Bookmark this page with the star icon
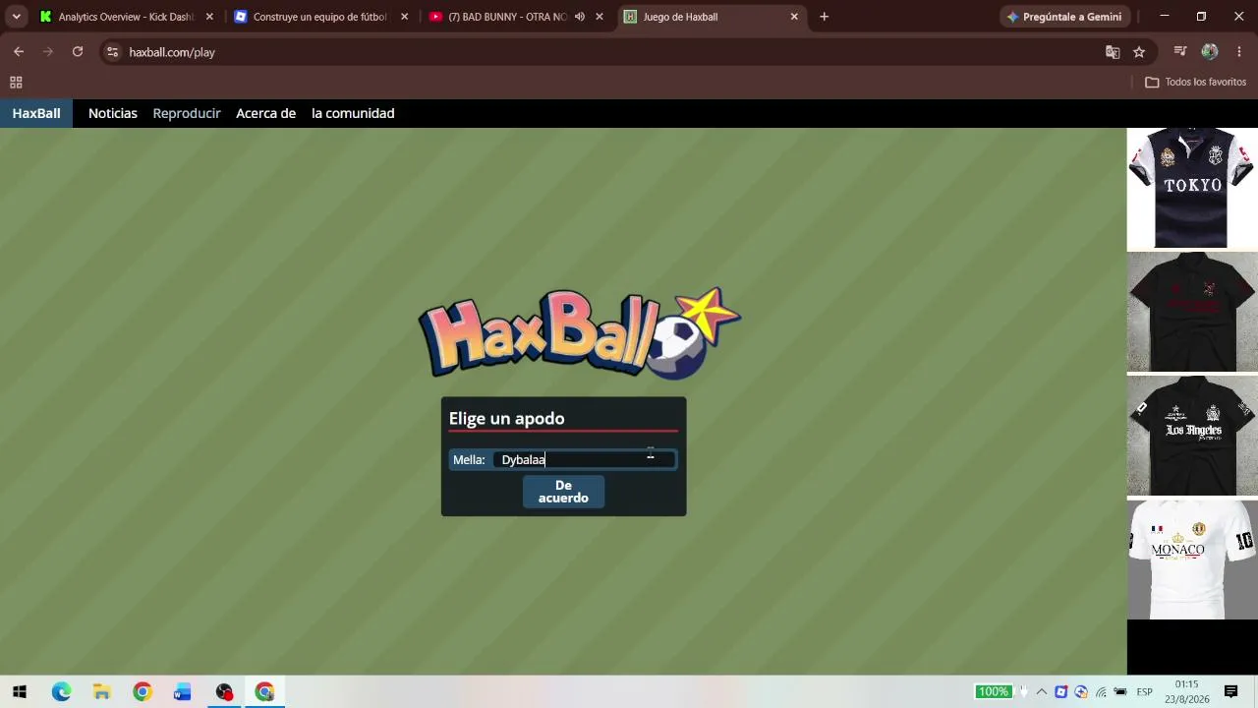 (x=1139, y=52)
